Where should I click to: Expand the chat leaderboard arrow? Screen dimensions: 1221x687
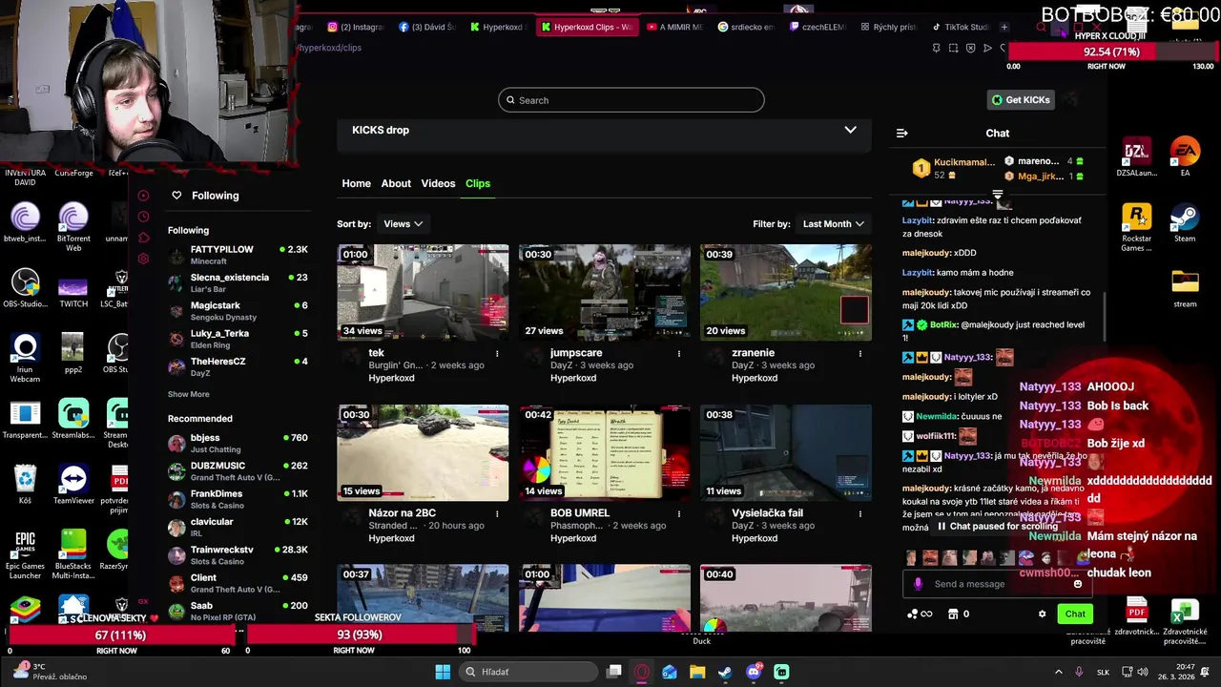pyautogui.click(x=998, y=195)
